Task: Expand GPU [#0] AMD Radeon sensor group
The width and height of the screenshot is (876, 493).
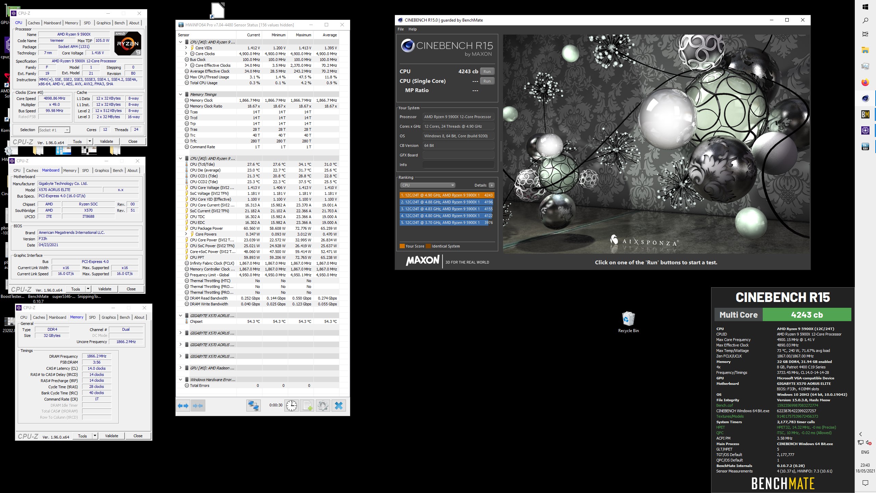Action: point(181,368)
